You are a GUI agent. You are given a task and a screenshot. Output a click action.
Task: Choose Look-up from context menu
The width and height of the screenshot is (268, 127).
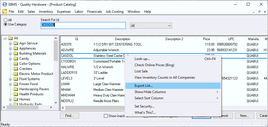(x=173, y=59)
